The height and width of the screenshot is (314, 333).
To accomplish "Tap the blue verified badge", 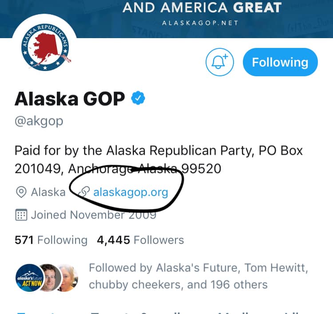I will (138, 98).
